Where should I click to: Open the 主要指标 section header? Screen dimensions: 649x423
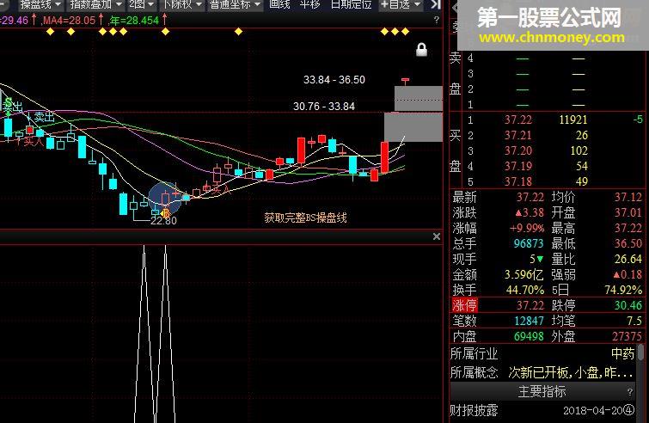542,391
